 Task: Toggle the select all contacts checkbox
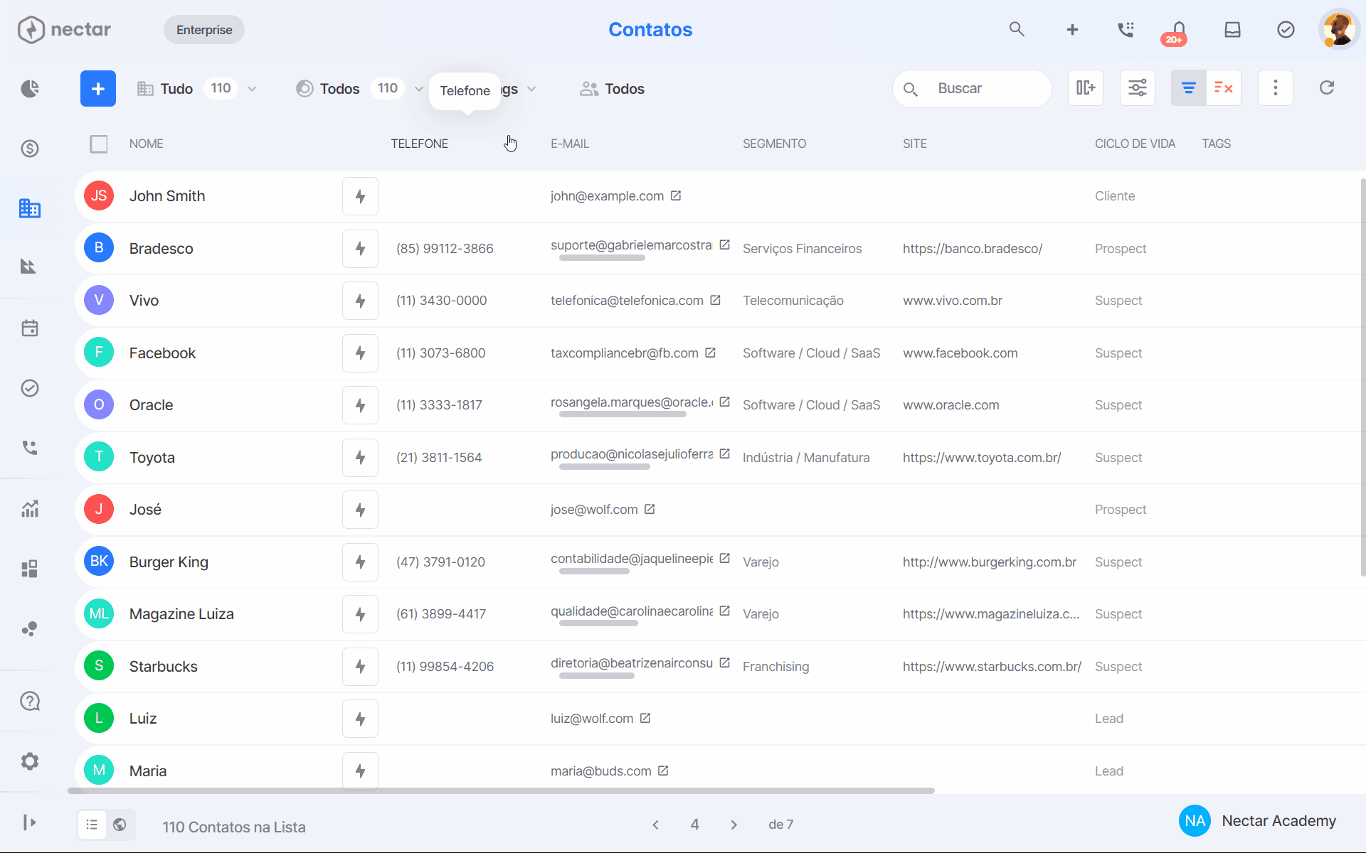coord(99,144)
